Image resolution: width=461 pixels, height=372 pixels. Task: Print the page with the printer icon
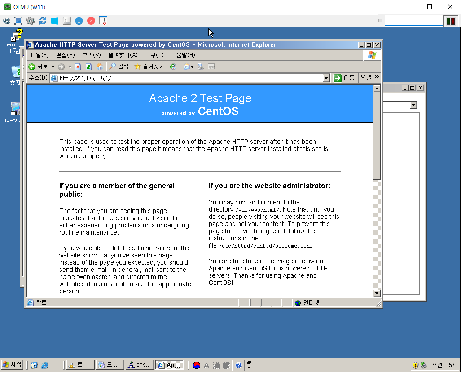click(x=201, y=66)
